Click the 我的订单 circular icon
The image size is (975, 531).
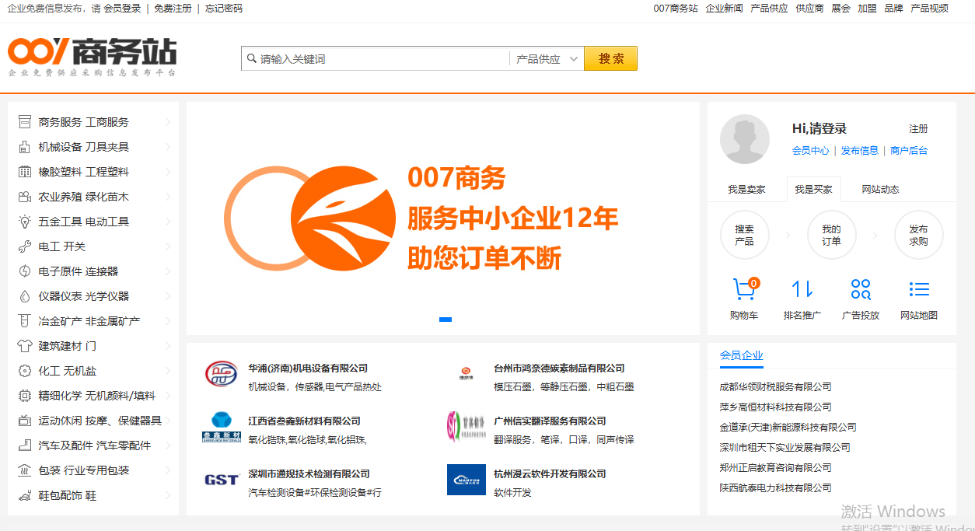831,234
